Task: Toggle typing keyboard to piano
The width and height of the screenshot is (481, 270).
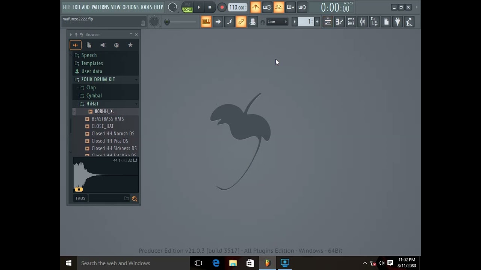Action: point(206,22)
